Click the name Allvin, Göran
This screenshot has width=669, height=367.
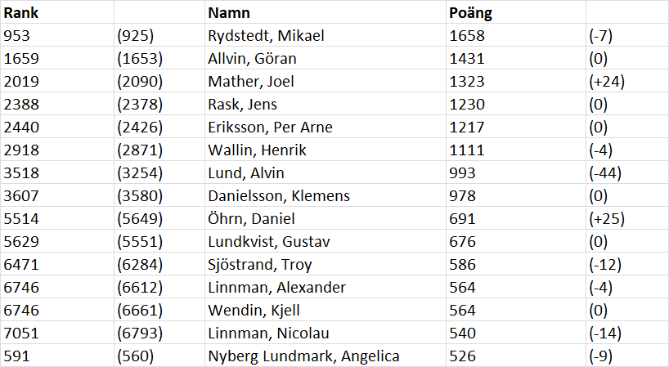click(252, 59)
